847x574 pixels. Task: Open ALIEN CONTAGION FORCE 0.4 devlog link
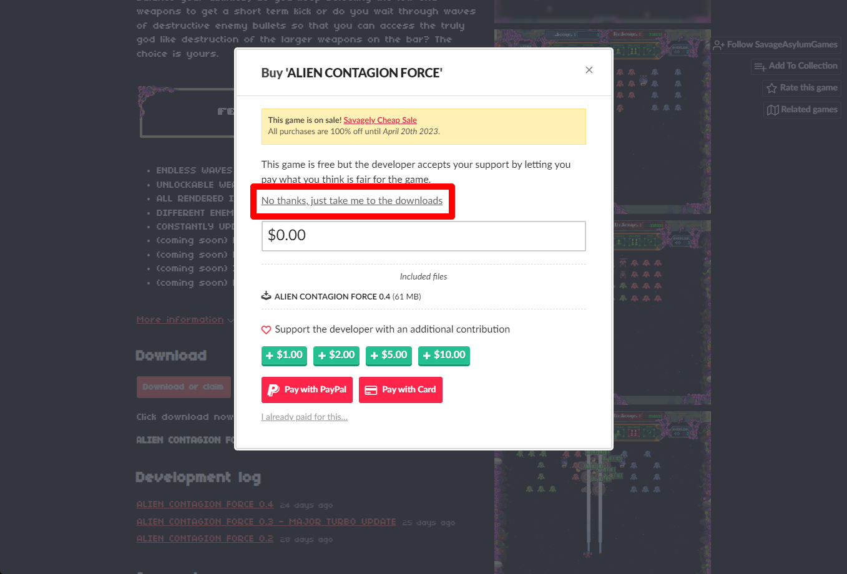click(x=205, y=504)
